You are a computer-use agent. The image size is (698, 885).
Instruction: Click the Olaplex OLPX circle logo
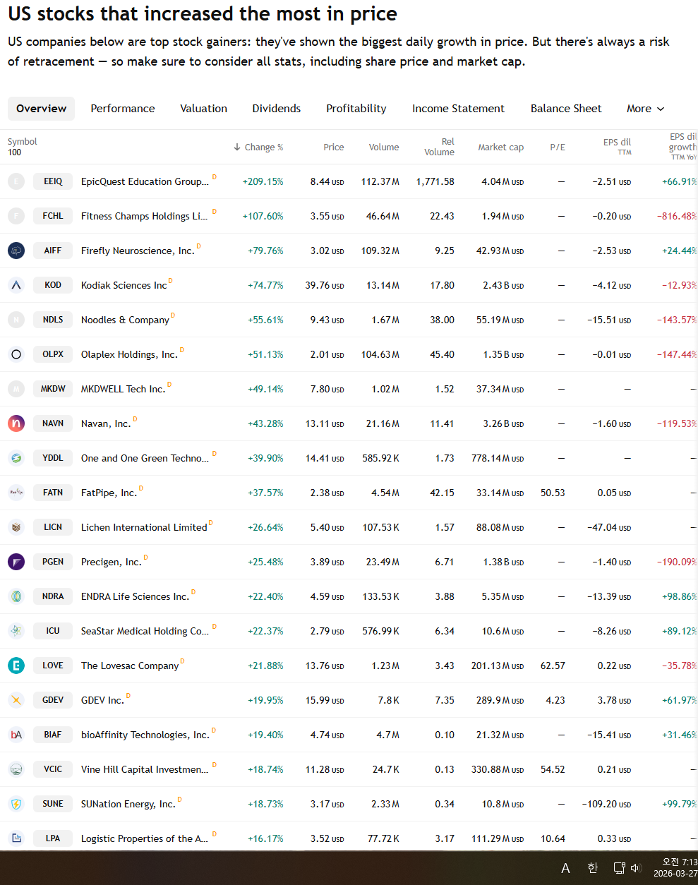point(16,354)
